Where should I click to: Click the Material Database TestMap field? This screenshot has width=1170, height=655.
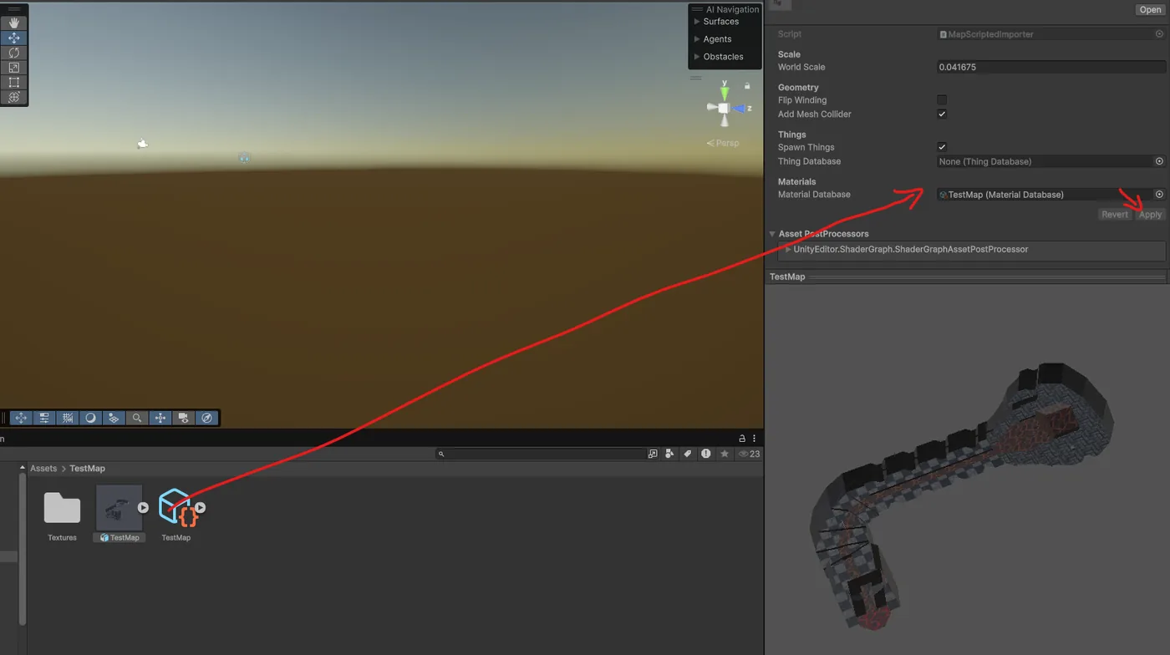coord(1045,194)
